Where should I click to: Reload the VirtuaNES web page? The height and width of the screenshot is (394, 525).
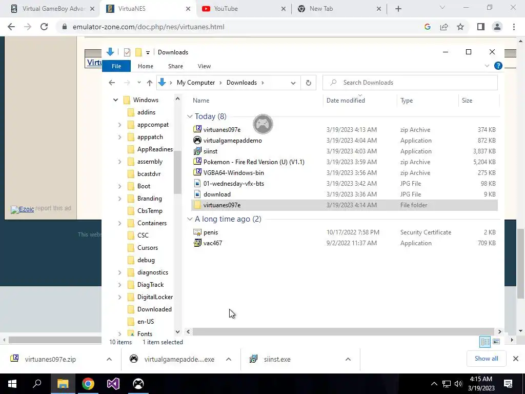44,27
